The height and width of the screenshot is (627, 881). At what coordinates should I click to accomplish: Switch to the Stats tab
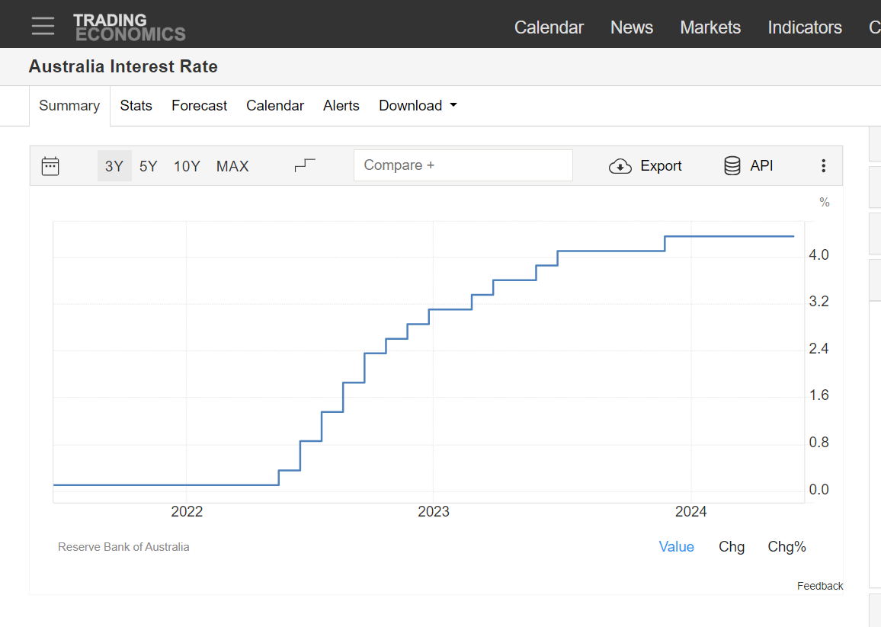click(x=136, y=106)
